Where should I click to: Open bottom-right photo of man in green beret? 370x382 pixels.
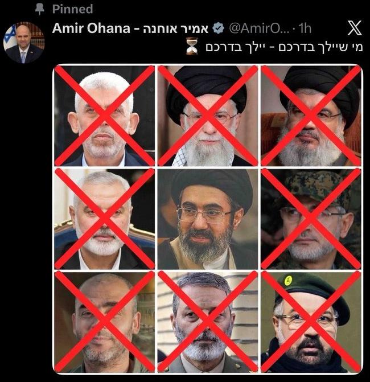[311, 322]
